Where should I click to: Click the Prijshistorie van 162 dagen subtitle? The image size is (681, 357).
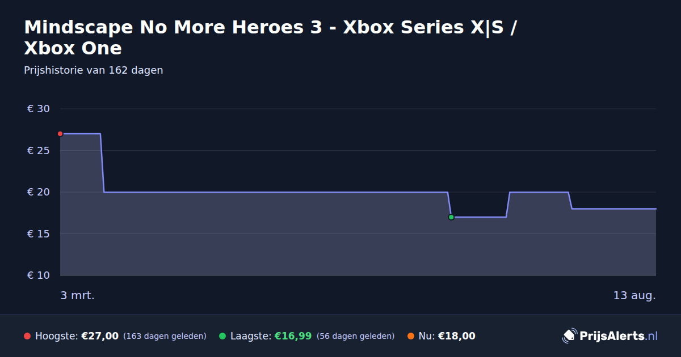pyautogui.click(x=94, y=70)
